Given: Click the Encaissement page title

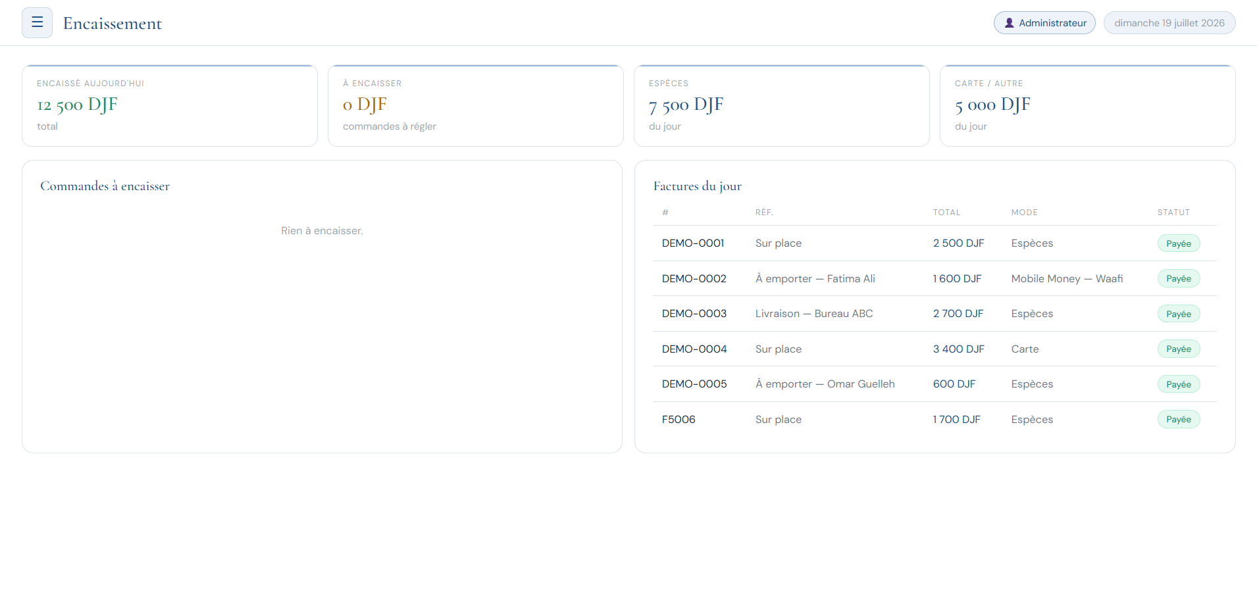Looking at the screenshot, I should [x=113, y=24].
